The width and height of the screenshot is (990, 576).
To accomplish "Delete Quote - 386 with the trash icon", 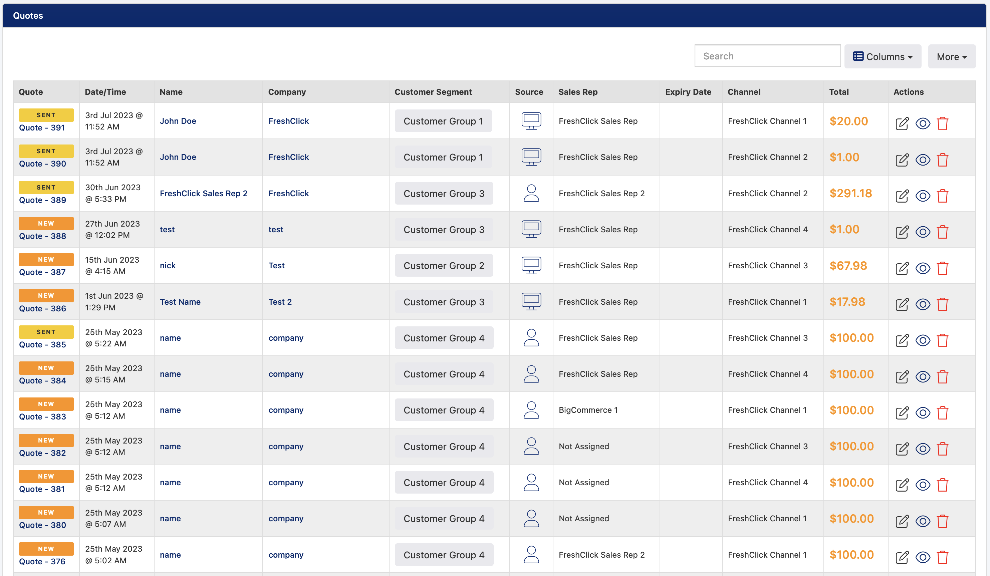I will coord(943,304).
